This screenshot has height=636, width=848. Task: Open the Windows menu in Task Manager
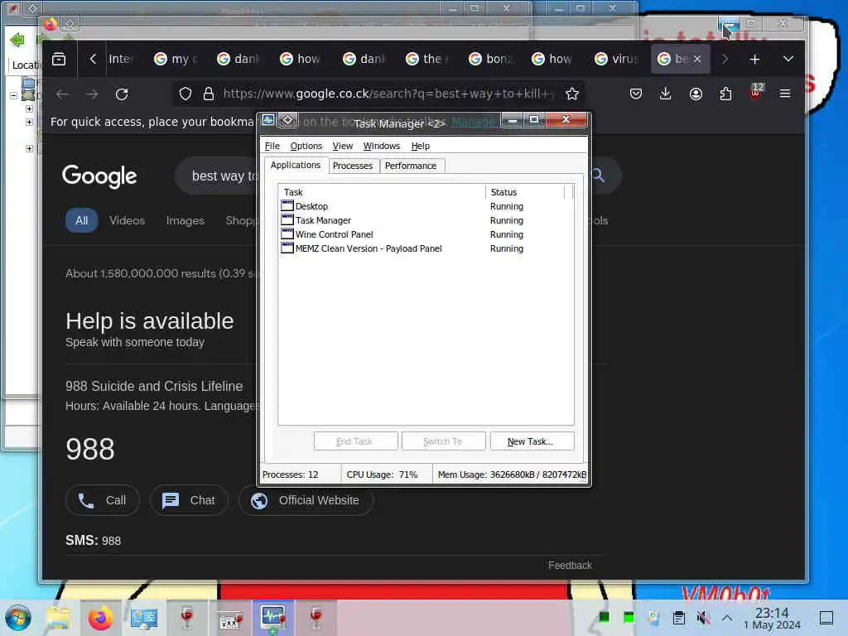[381, 146]
